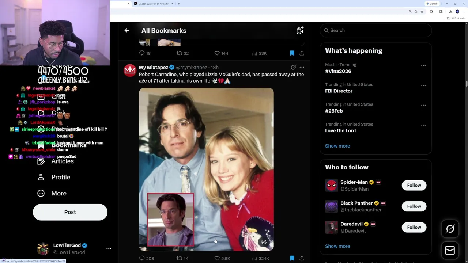This screenshot has height=263, width=468.
Task: View analytics for post with 324K views
Action: click(x=260, y=258)
